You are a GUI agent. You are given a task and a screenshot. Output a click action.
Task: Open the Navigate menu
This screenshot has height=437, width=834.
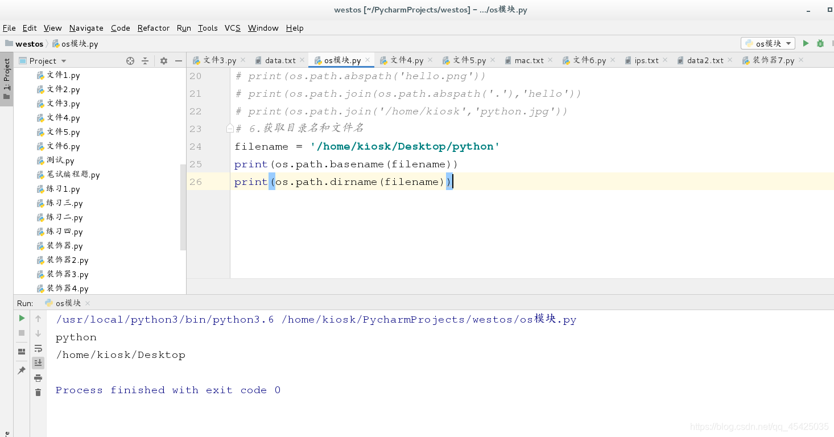(86, 28)
